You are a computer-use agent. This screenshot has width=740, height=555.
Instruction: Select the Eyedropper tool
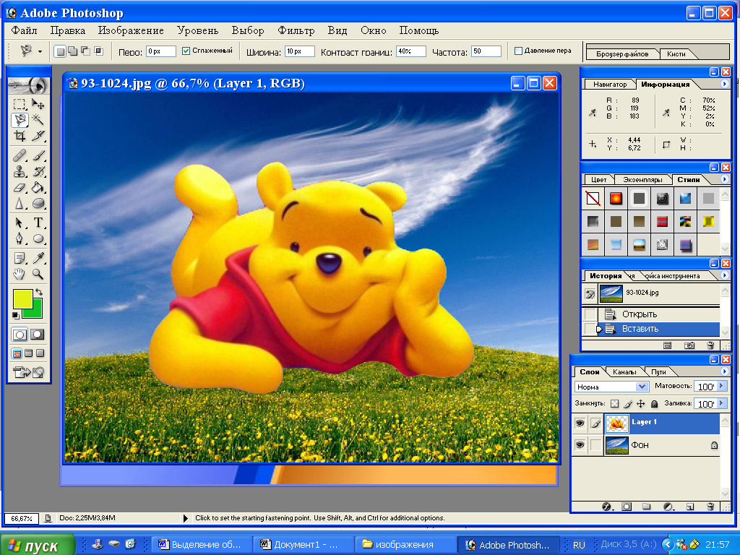pyautogui.click(x=38, y=258)
